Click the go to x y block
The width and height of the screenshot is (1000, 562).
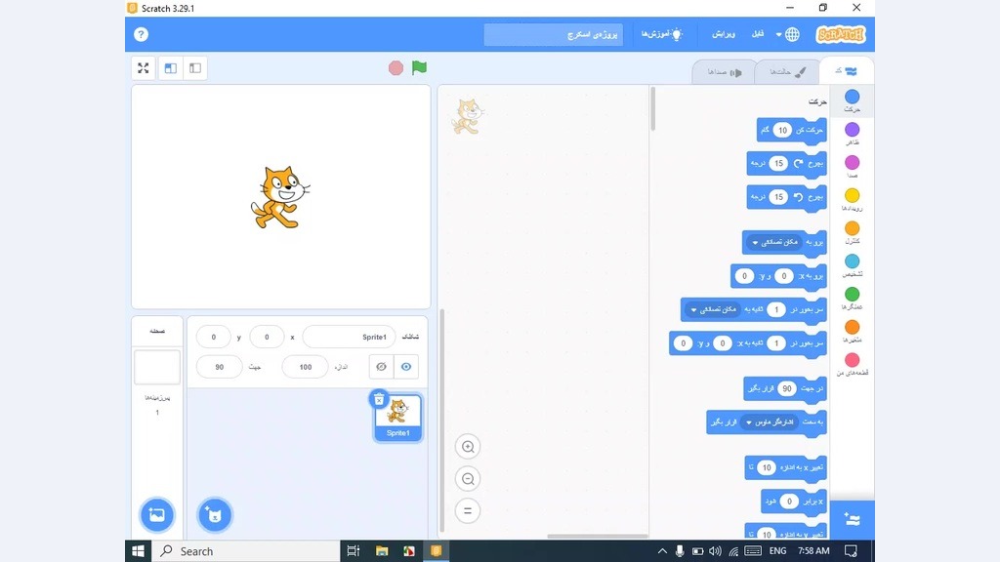[778, 276]
